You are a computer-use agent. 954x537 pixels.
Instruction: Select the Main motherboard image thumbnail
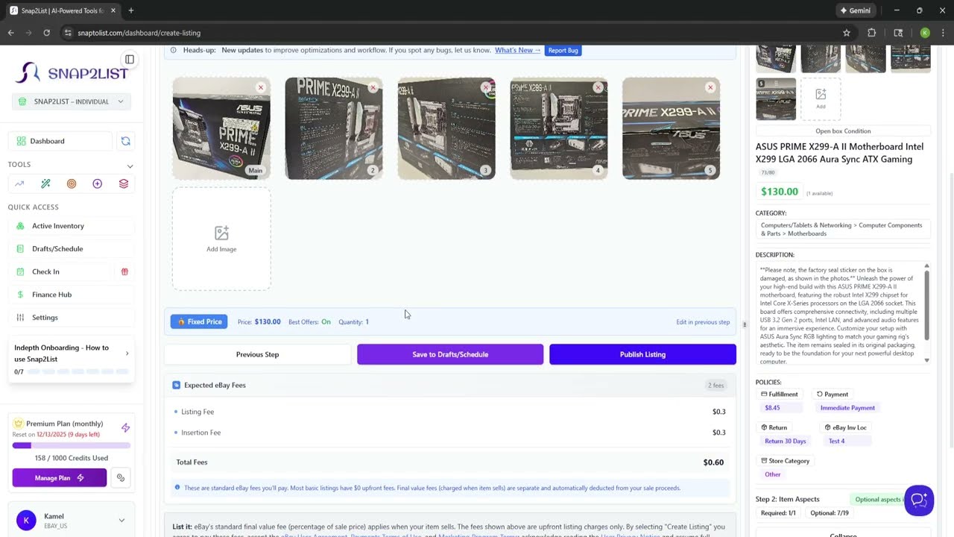[221, 128]
